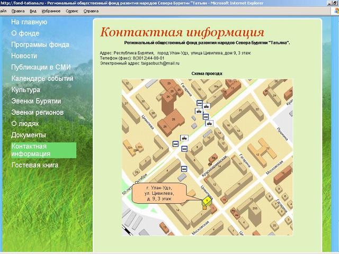The width and height of the screenshot is (339, 254).
Task: Click the lone taxi icon above two bus stops
Action: [x=184, y=138]
